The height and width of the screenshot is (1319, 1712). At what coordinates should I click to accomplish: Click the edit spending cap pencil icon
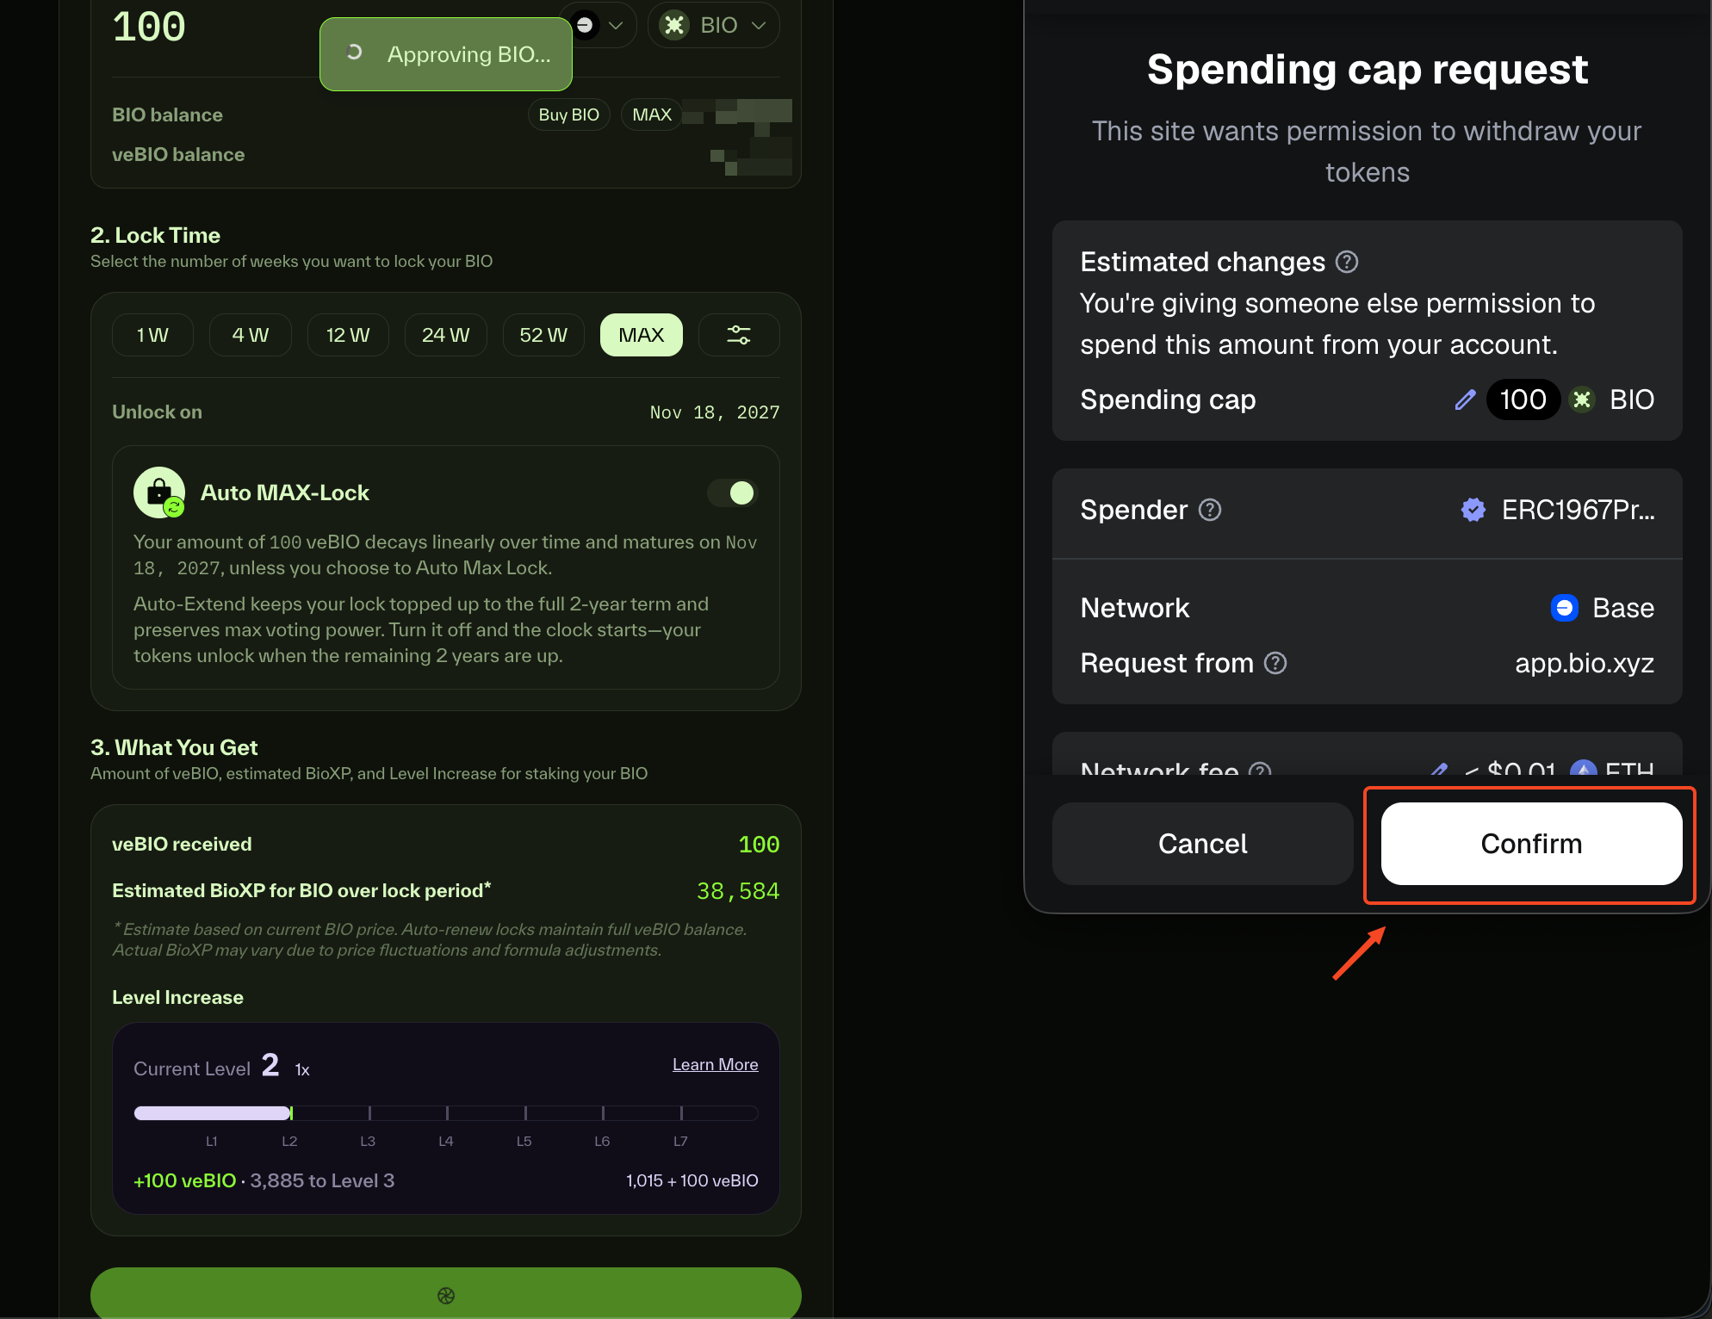(1465, 399)
